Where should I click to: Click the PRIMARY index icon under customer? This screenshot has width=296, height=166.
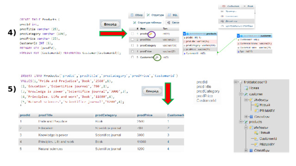[256, 111]
